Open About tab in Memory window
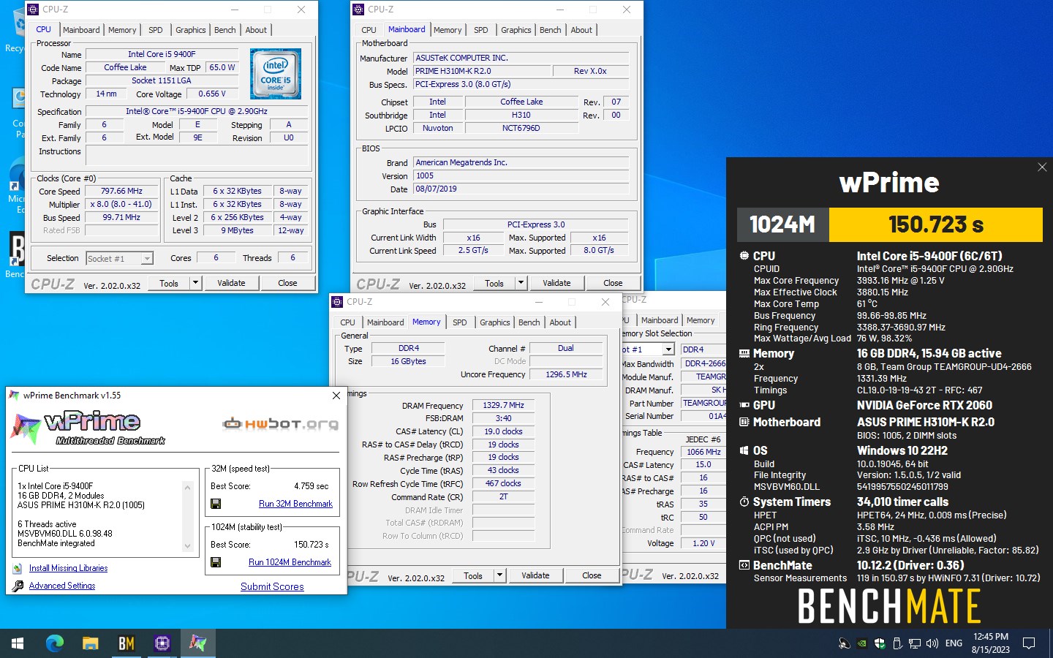This screenshot has width=1053, height=658. [x=560, y=322]
